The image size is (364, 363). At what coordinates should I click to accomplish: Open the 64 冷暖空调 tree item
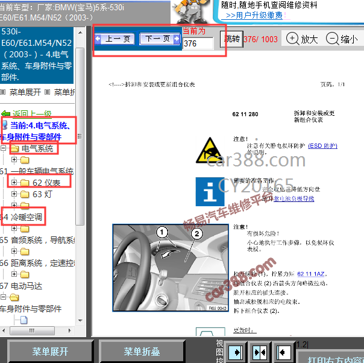point(21,217)
